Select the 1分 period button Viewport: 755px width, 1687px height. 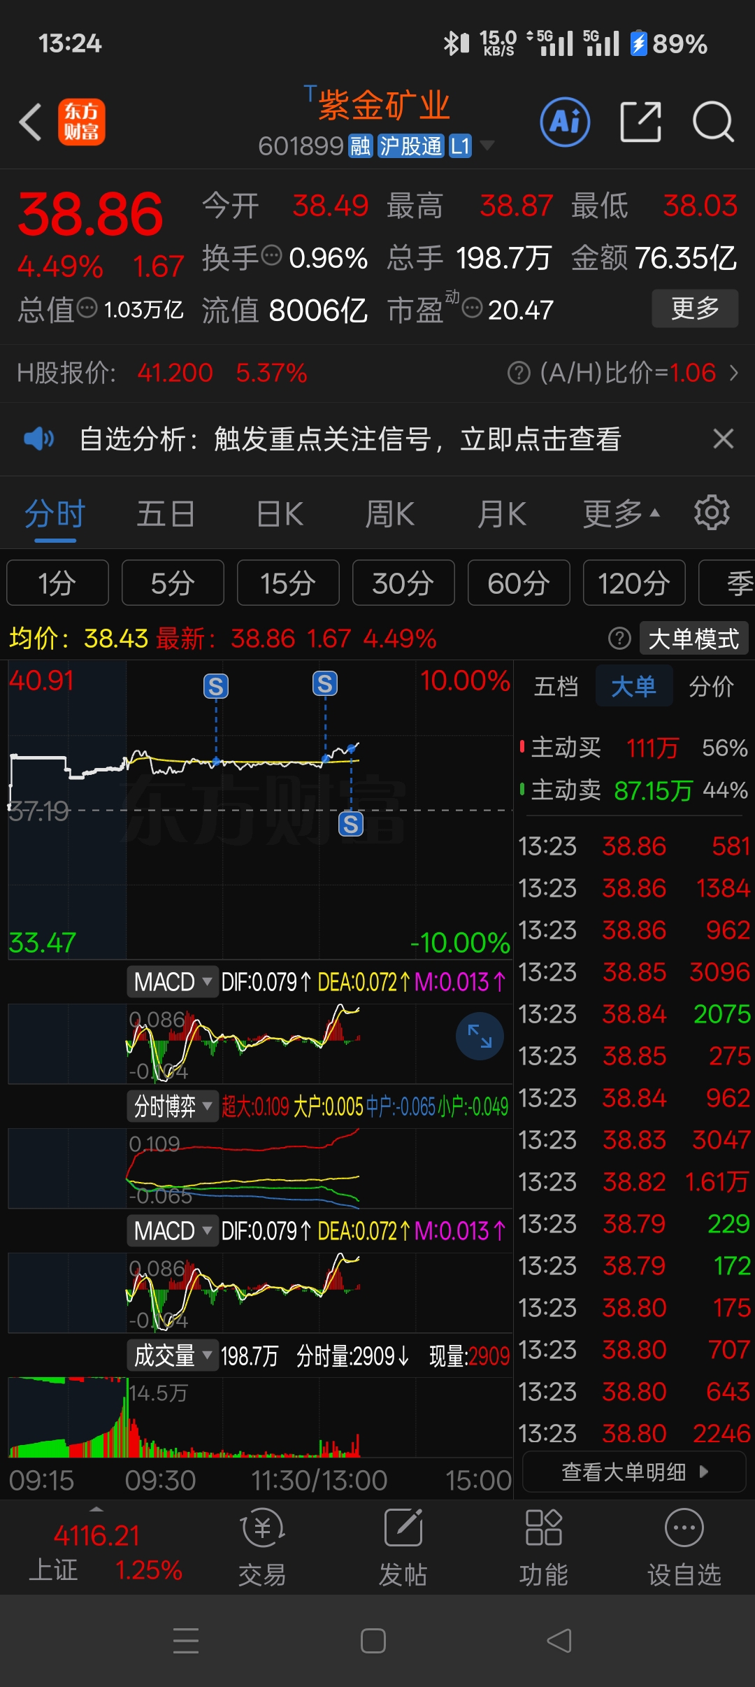(57, 583)
